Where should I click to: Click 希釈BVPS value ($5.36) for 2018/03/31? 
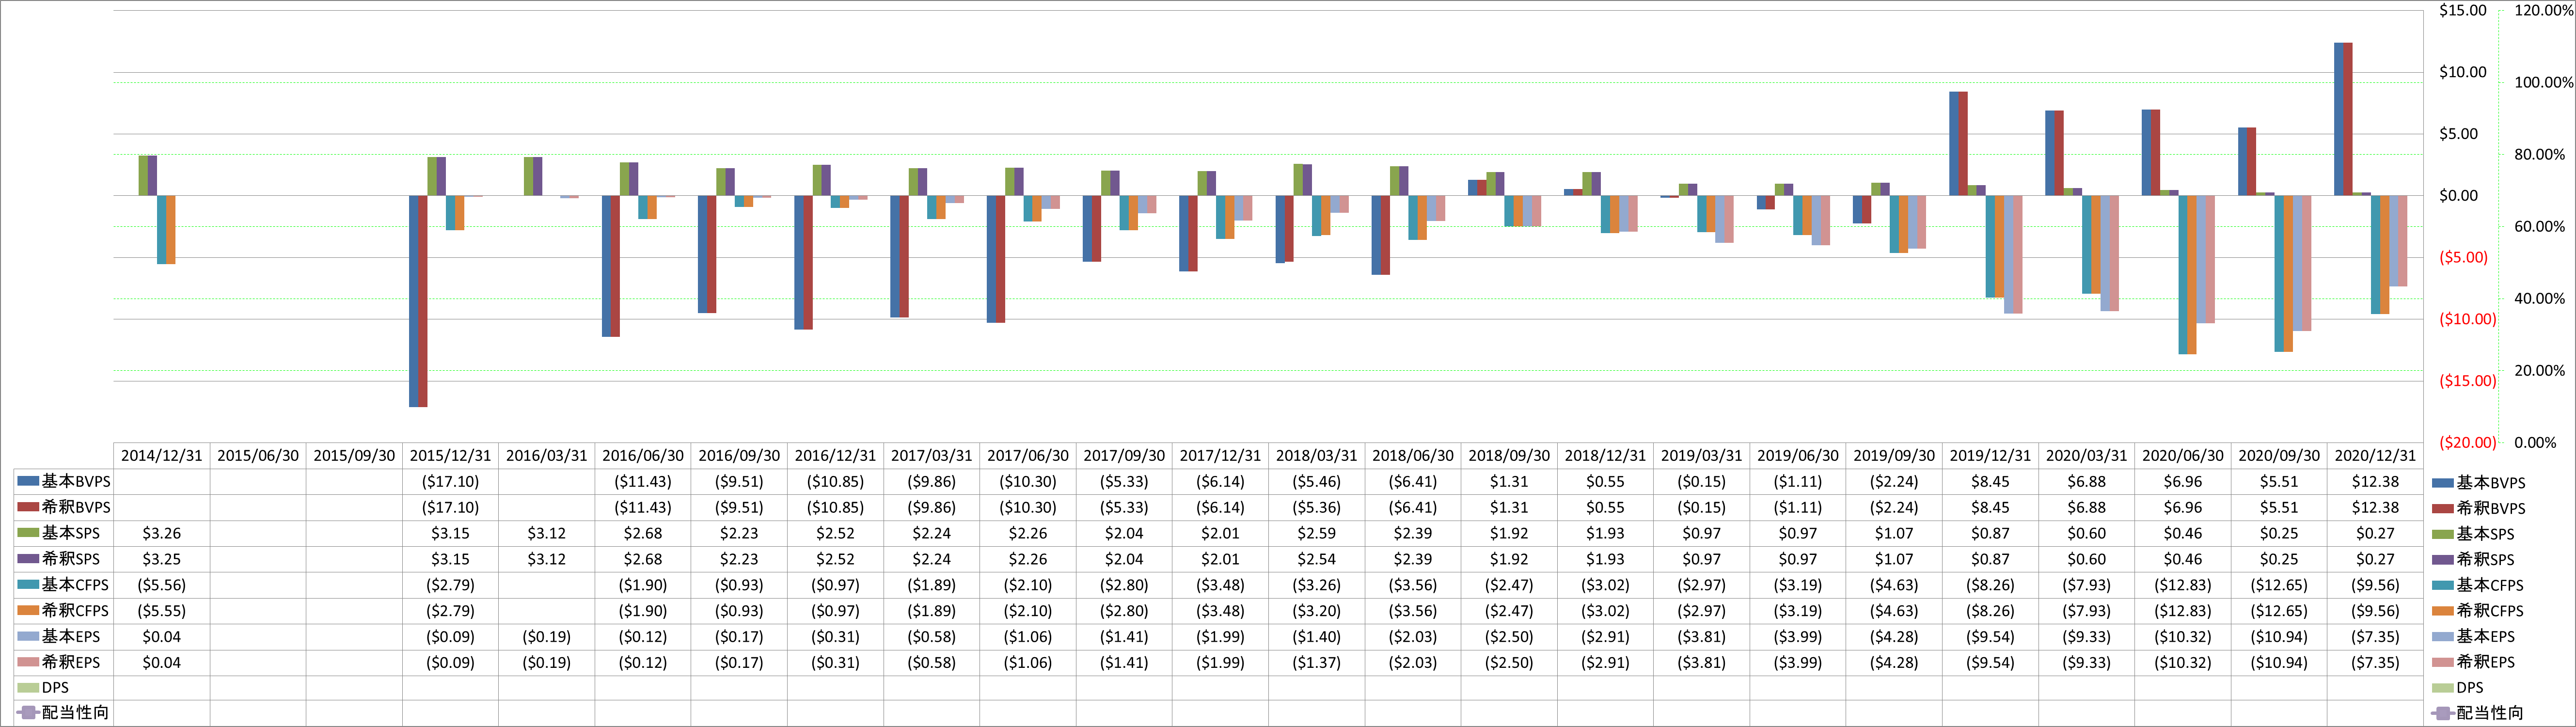pos(1317,507)
